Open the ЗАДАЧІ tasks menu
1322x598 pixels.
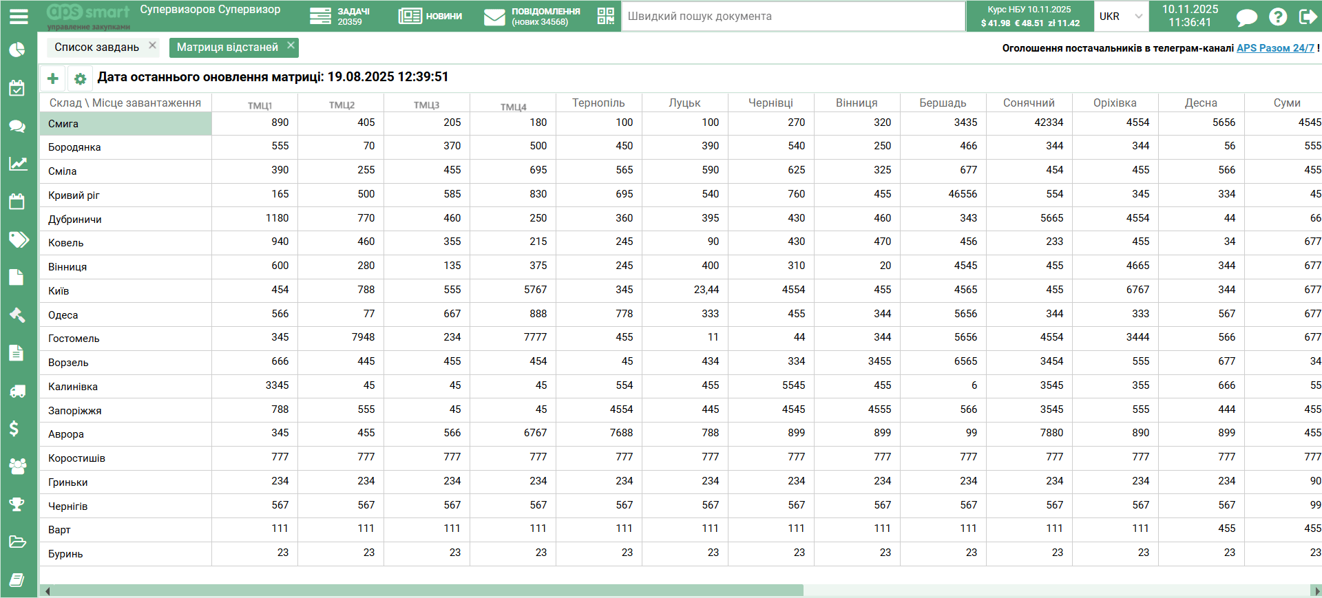coord(339,17)
